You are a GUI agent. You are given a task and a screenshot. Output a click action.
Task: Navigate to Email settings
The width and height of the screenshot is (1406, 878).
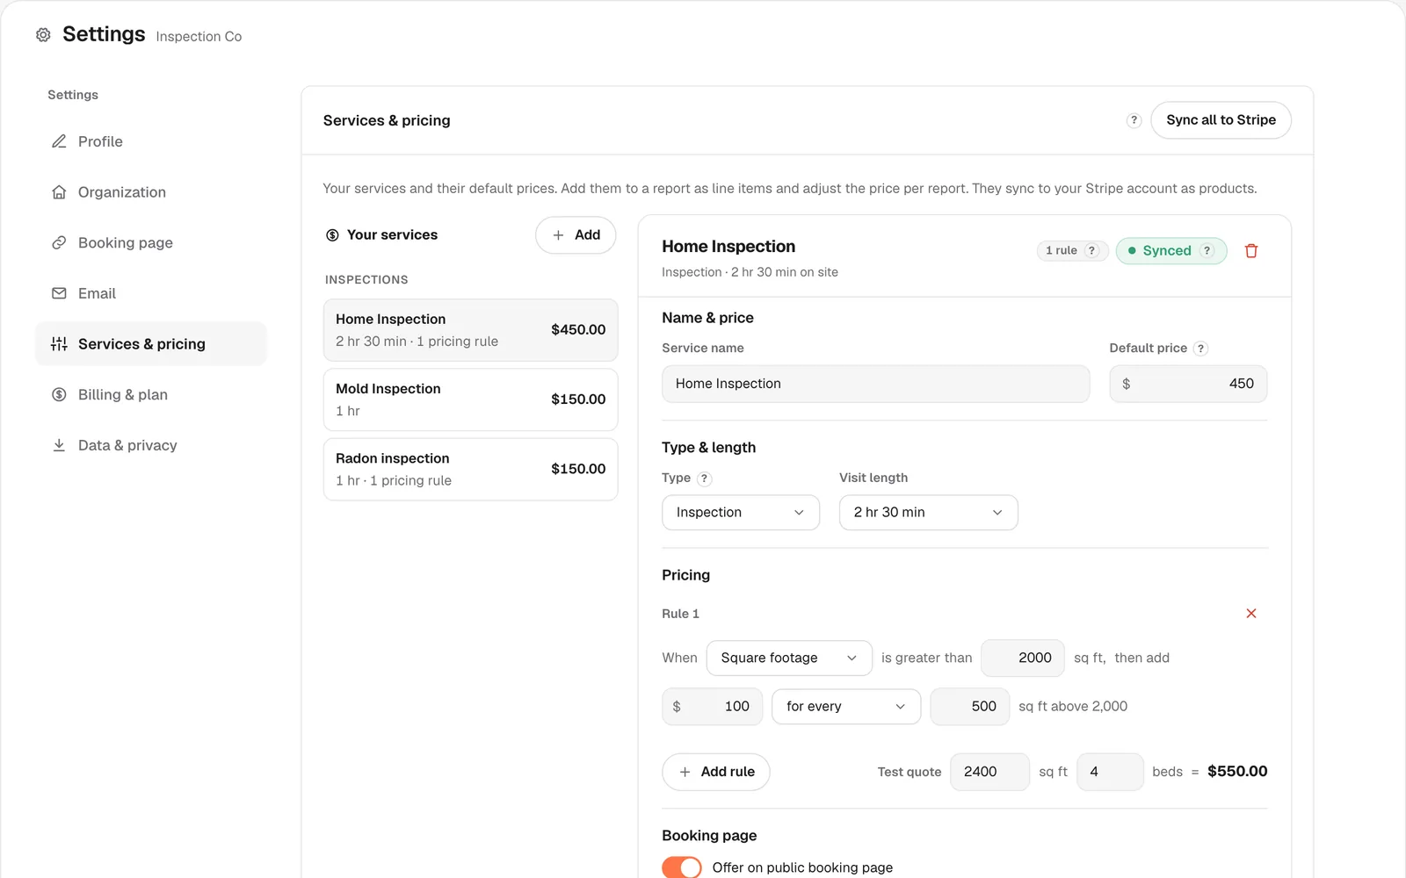point(150,294)
